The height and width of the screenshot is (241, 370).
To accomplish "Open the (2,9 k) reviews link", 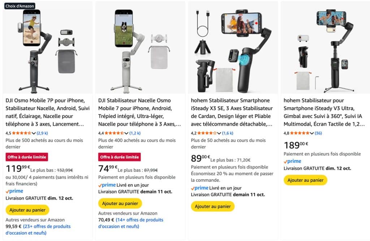I will click(x=42, y=133).
